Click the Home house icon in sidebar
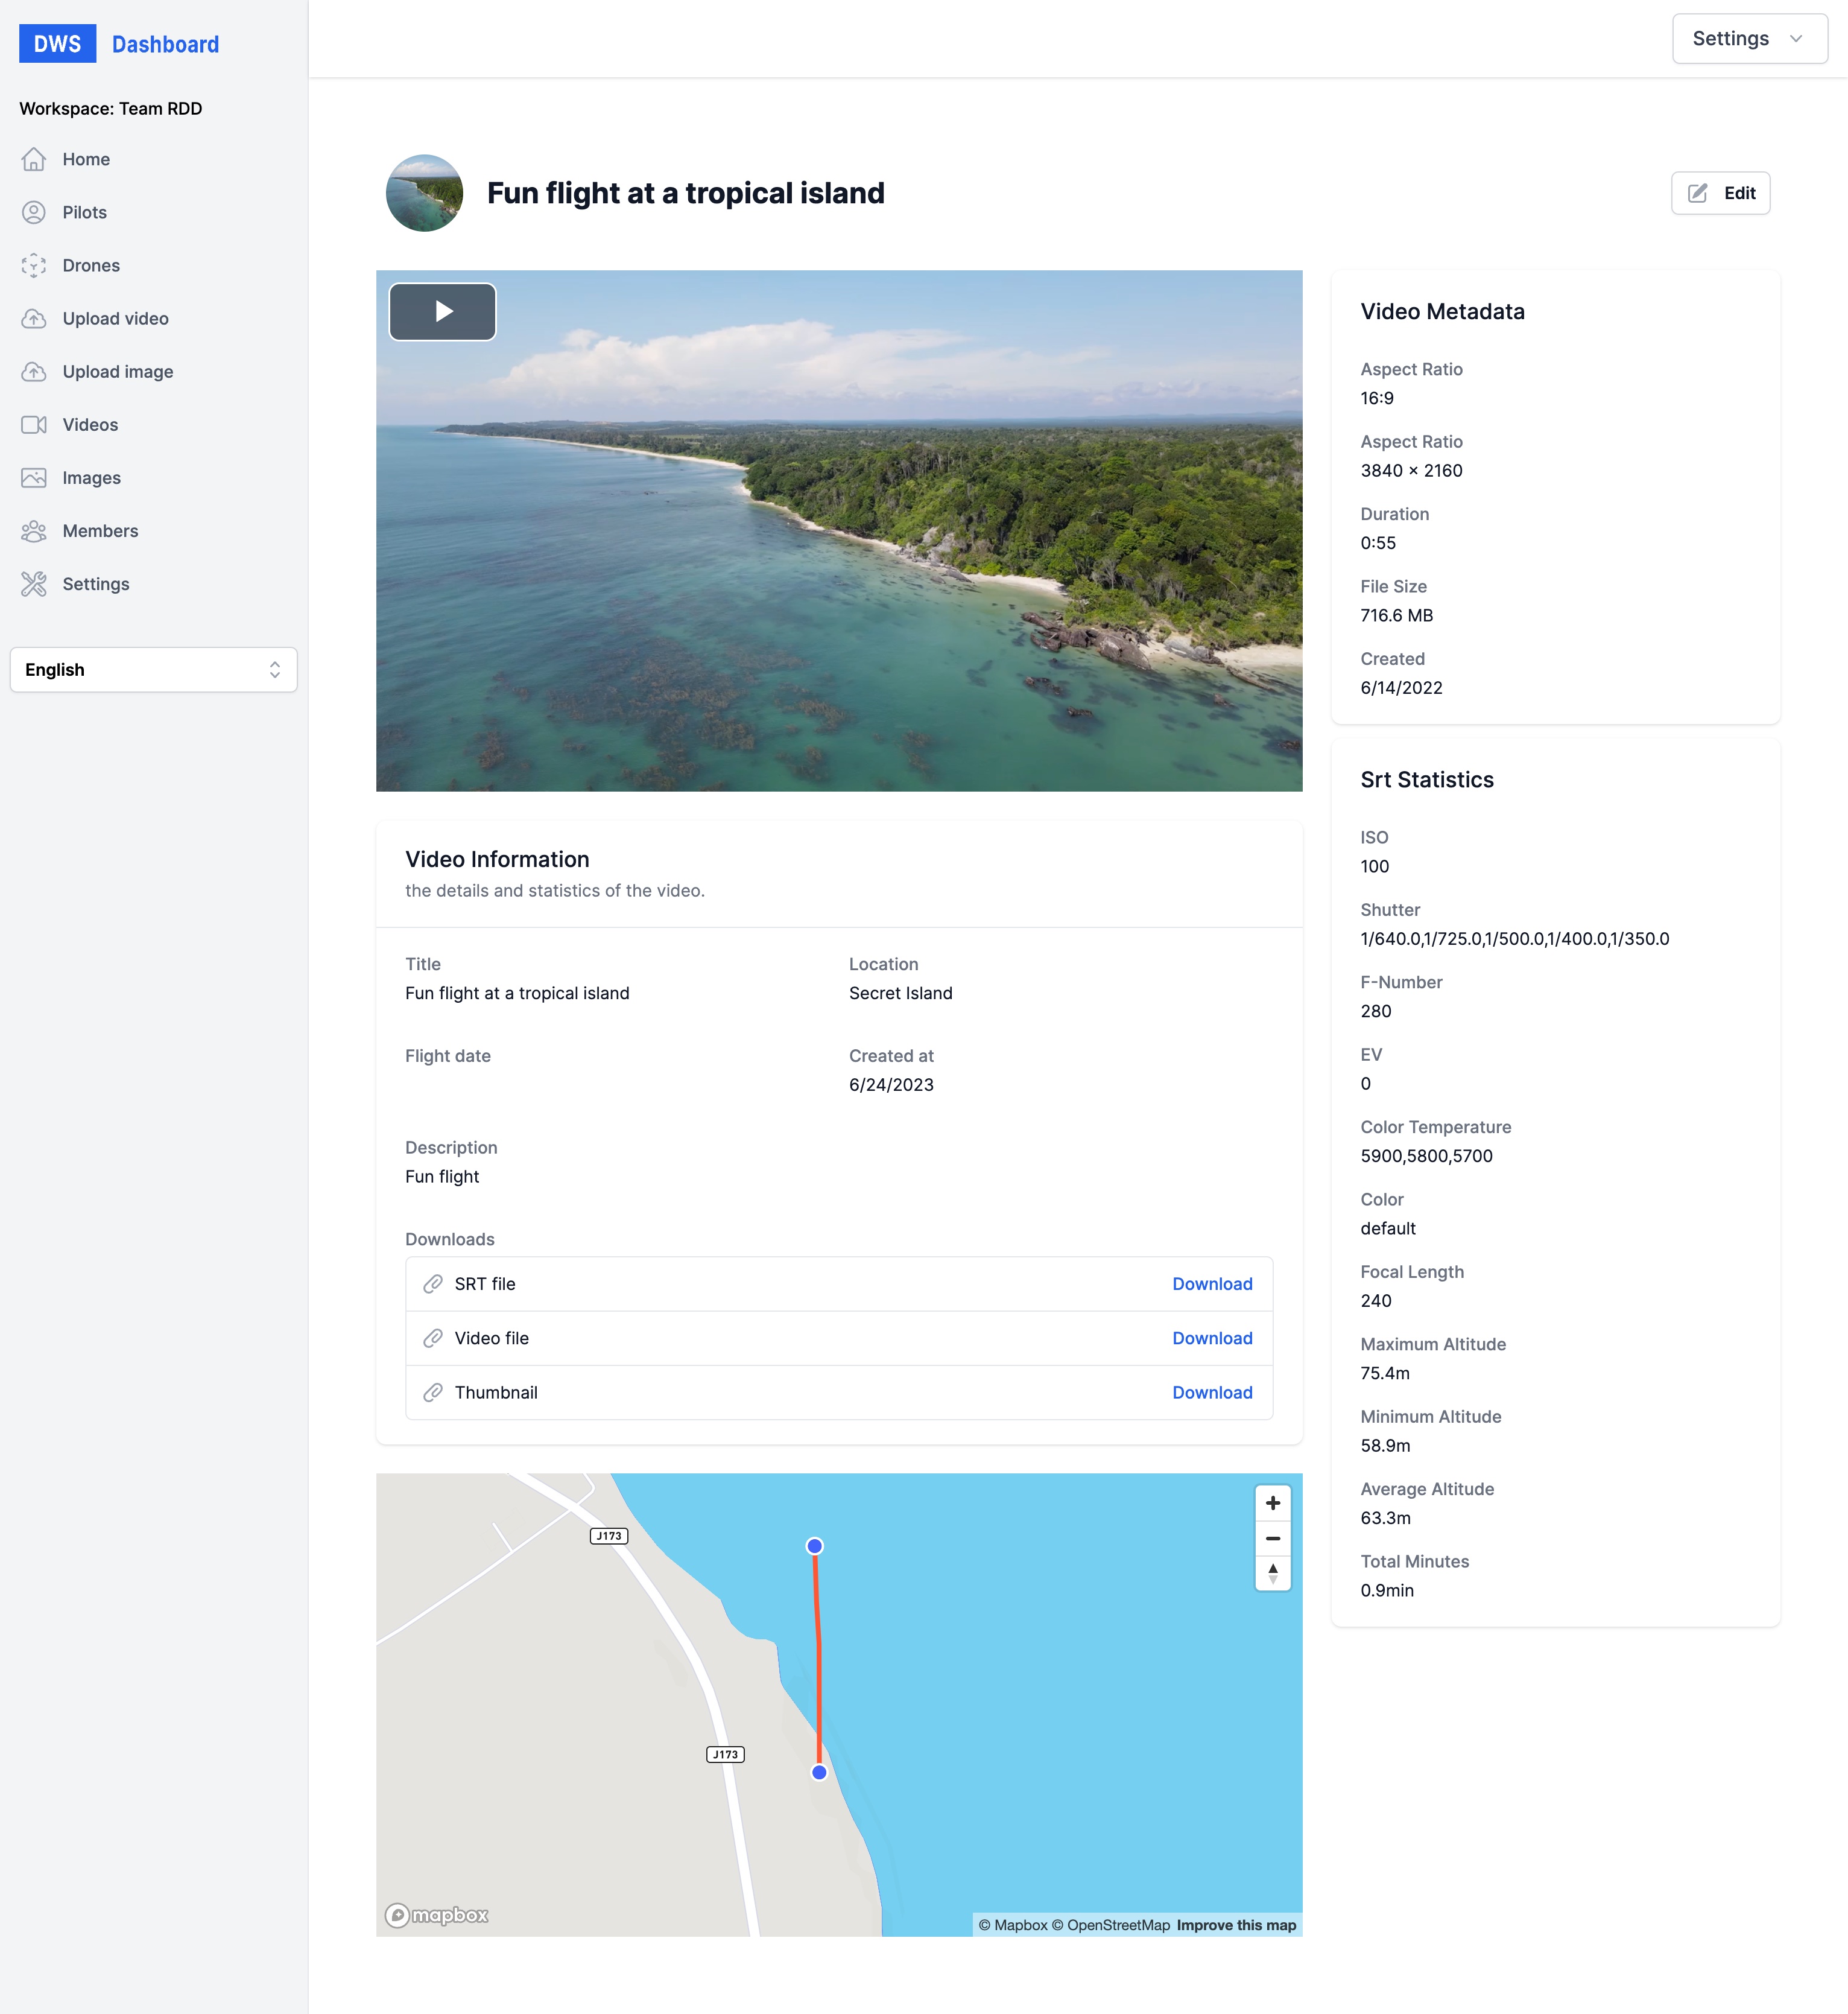 [x=34, y=159]
